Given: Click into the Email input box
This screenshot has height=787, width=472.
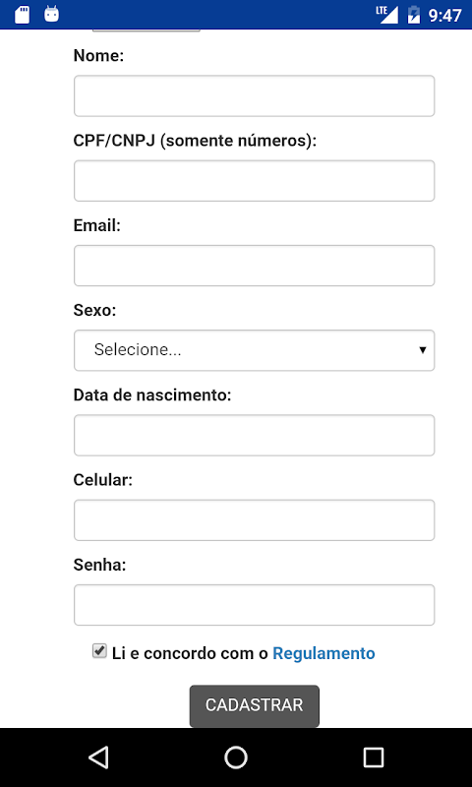Looking at the screenshot, I should tap(255, 266).
